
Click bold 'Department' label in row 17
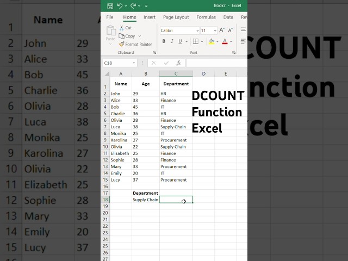146,193
